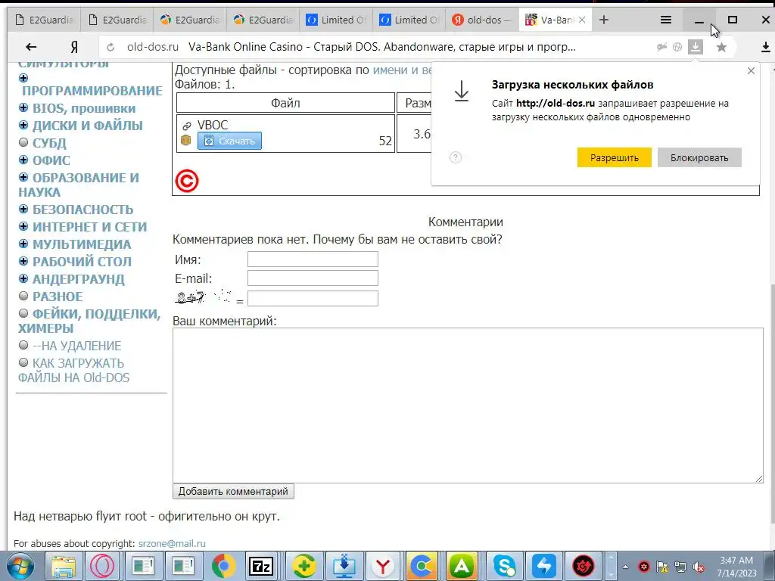Open Skype from the taskbar

504,566
